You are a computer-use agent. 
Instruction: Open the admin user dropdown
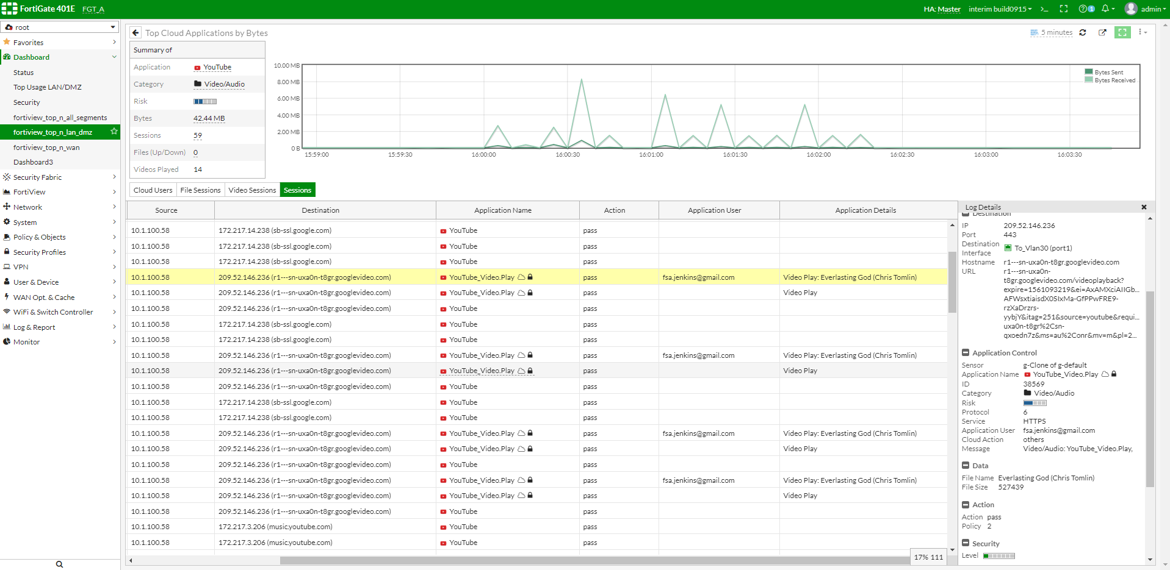1146,9
